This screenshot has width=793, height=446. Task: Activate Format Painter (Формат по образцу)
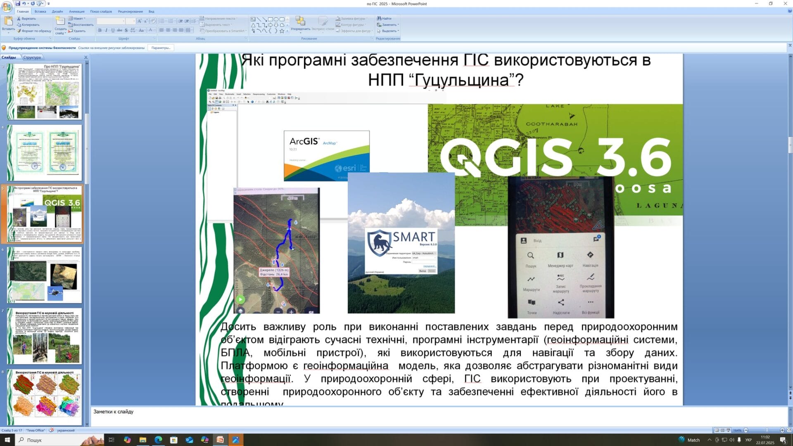click(34, 31)
